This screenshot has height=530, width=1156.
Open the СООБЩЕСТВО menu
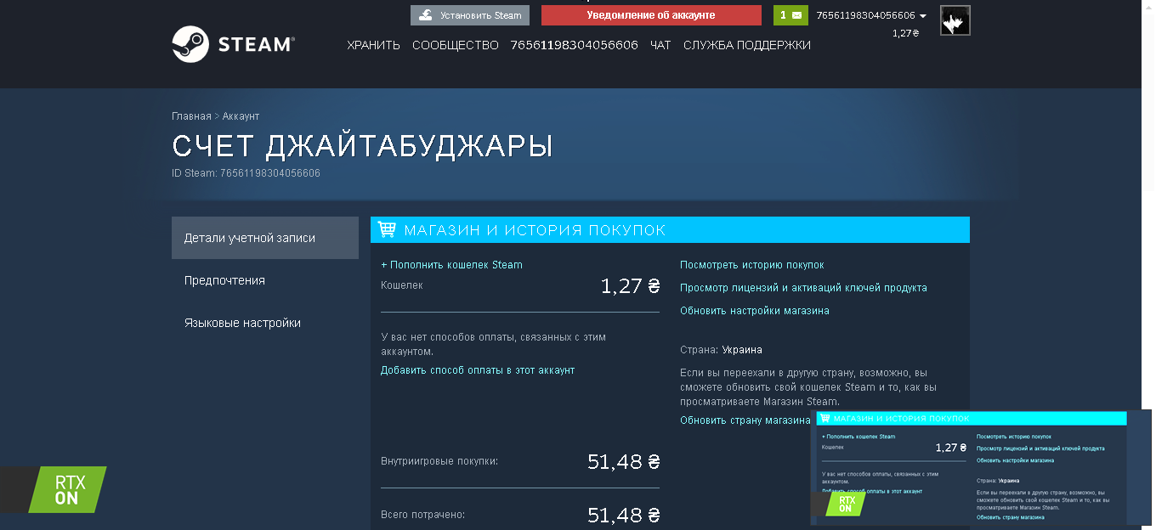455,45
